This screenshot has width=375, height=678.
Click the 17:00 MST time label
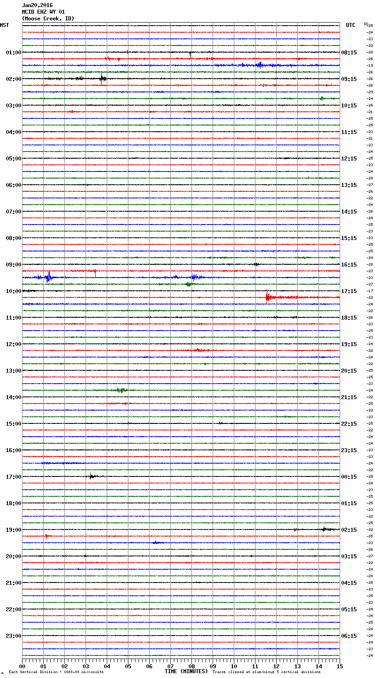click(13, 477)
